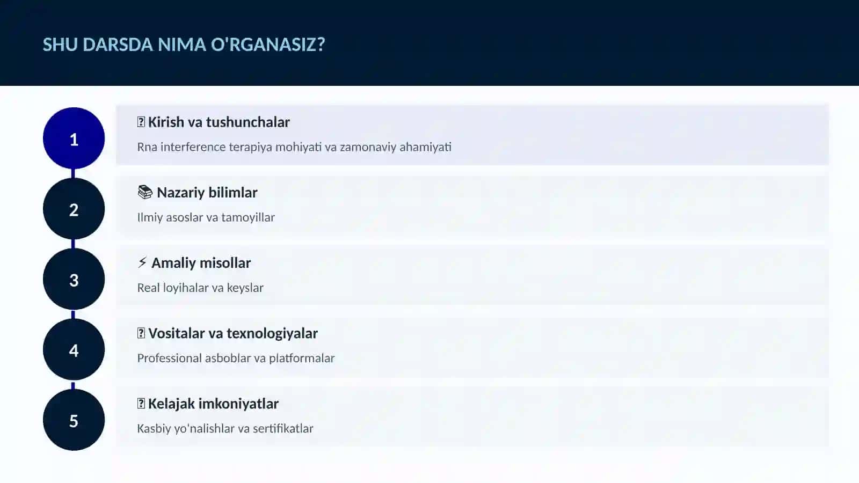Click the icon before Kelajak imkoniyatlar

(141, 403)
